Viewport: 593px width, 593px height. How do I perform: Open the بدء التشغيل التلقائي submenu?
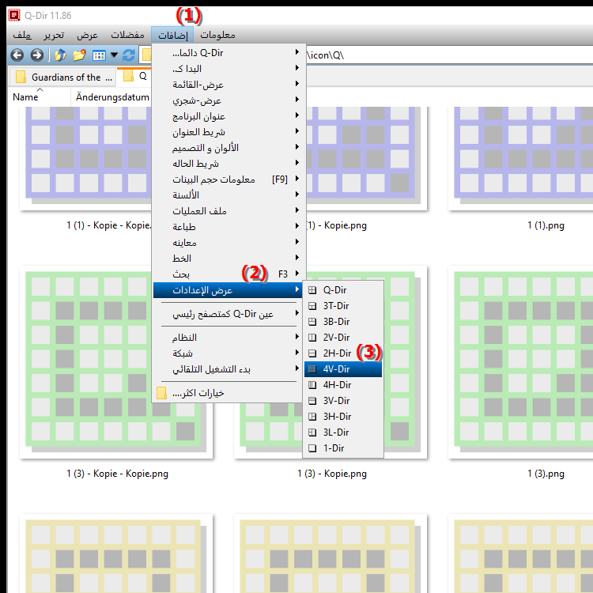tap(228, 369)
